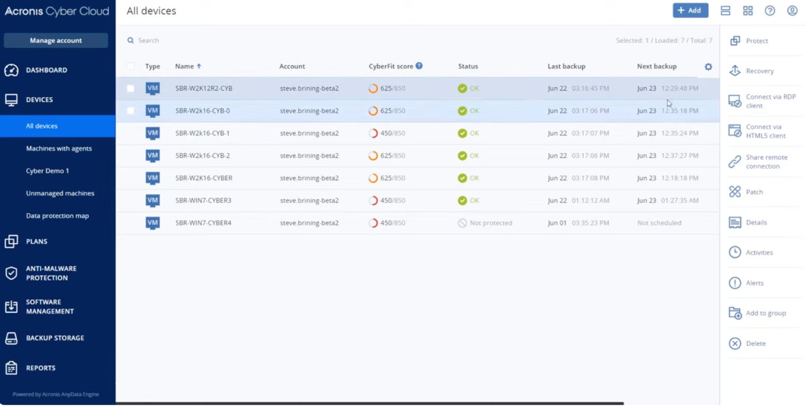Click the Anti-Malware Protection shield icon
806x408 pixels.
point(12,273)
